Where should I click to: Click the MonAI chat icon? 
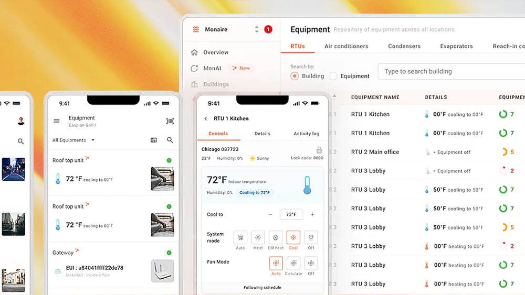point(194,68)
